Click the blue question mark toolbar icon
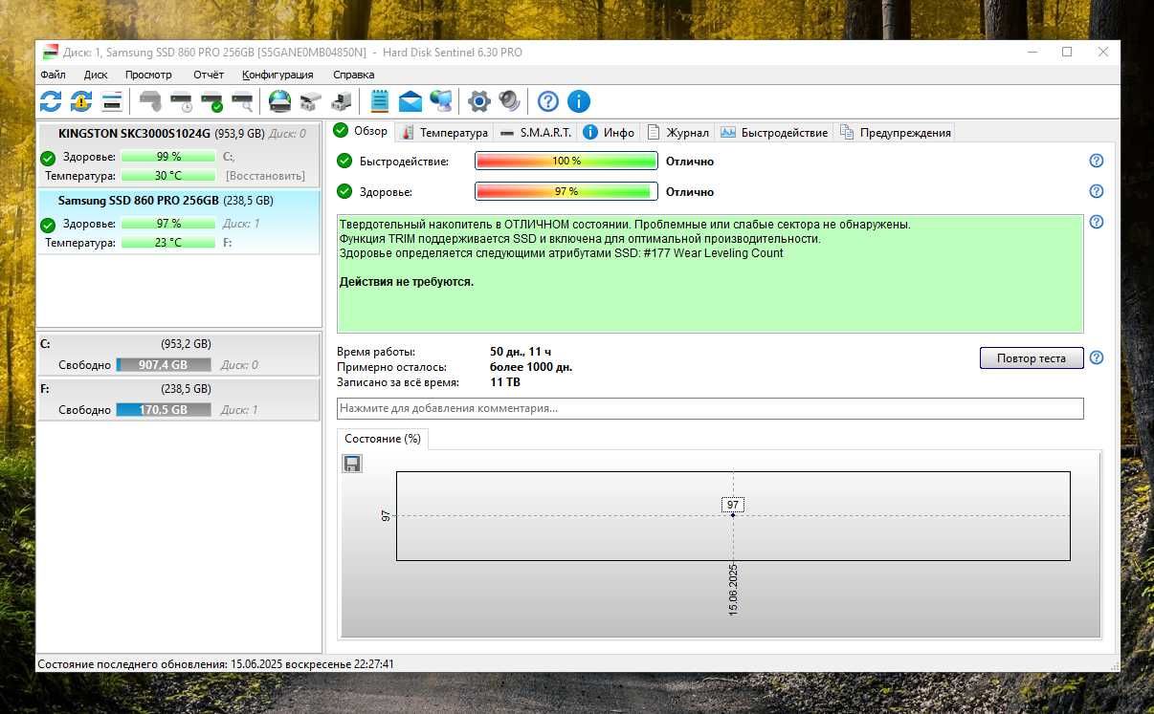 click(548, 100)
